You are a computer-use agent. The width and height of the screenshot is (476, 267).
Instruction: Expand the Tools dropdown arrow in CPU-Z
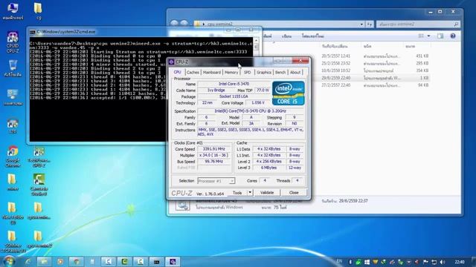(x=250, y=193)
